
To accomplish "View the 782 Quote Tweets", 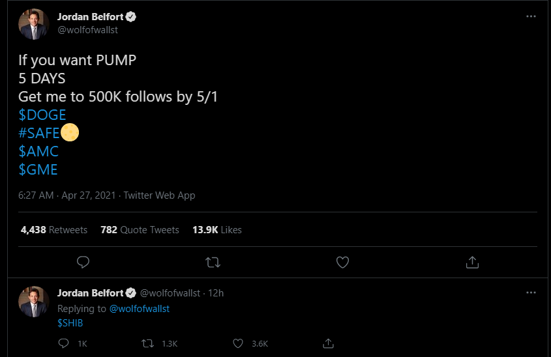I will 140,229.
